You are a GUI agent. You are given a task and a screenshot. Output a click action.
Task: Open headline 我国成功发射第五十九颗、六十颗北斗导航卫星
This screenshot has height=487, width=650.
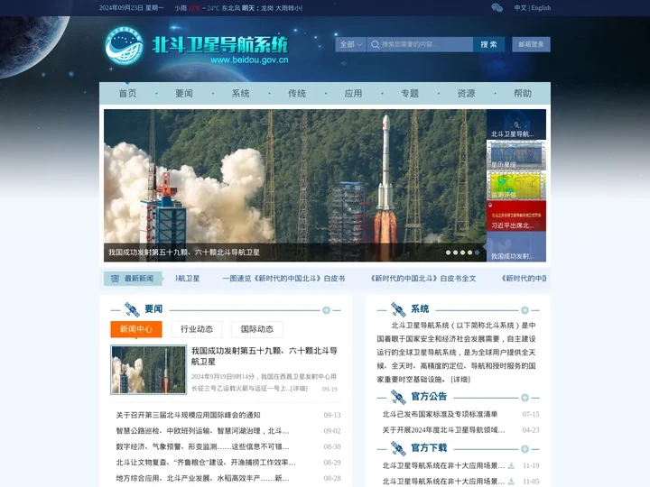pyautogui.click(x=264, y=356)
